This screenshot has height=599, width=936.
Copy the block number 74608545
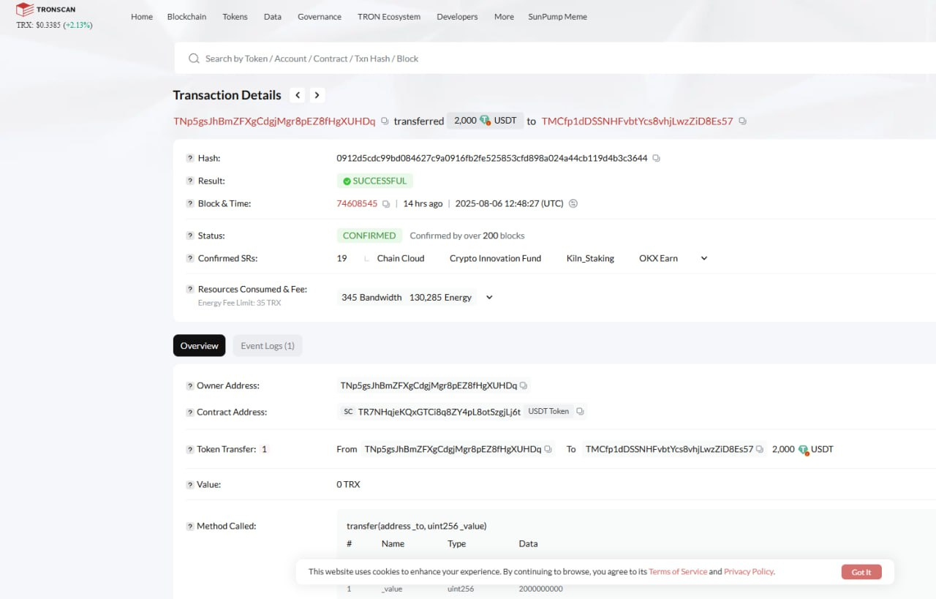[x=386, y=204]
